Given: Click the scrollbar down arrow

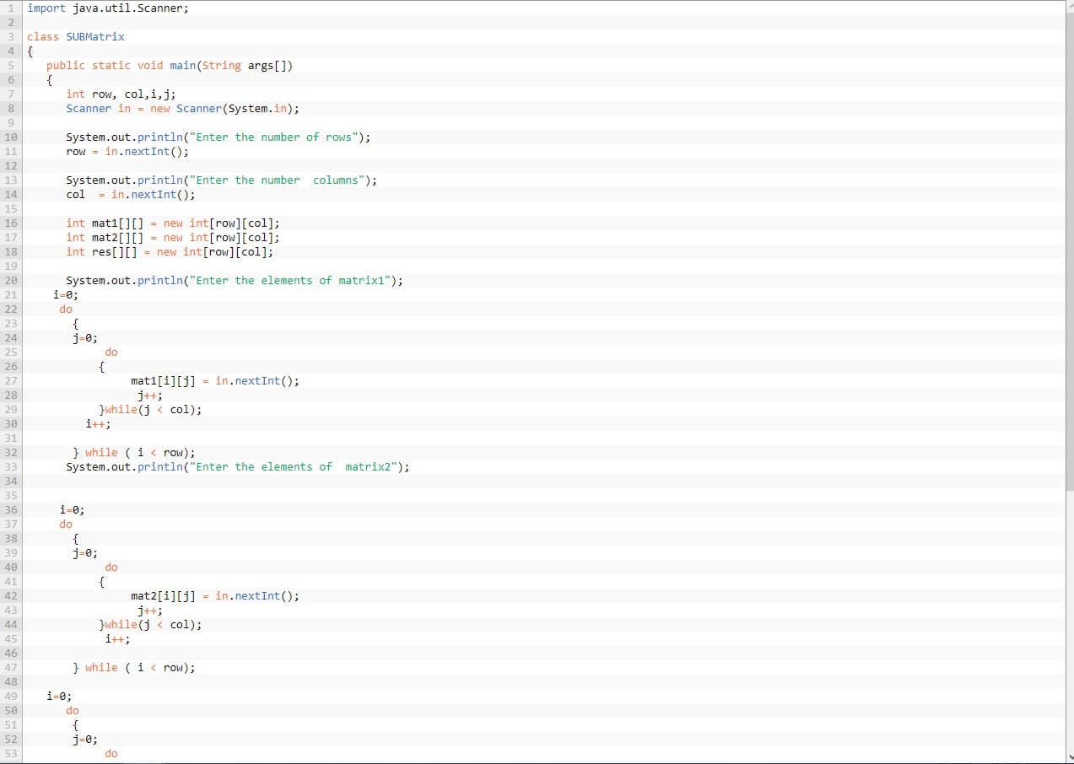Looking at the screenshot, I should (x=1069, y=756).
